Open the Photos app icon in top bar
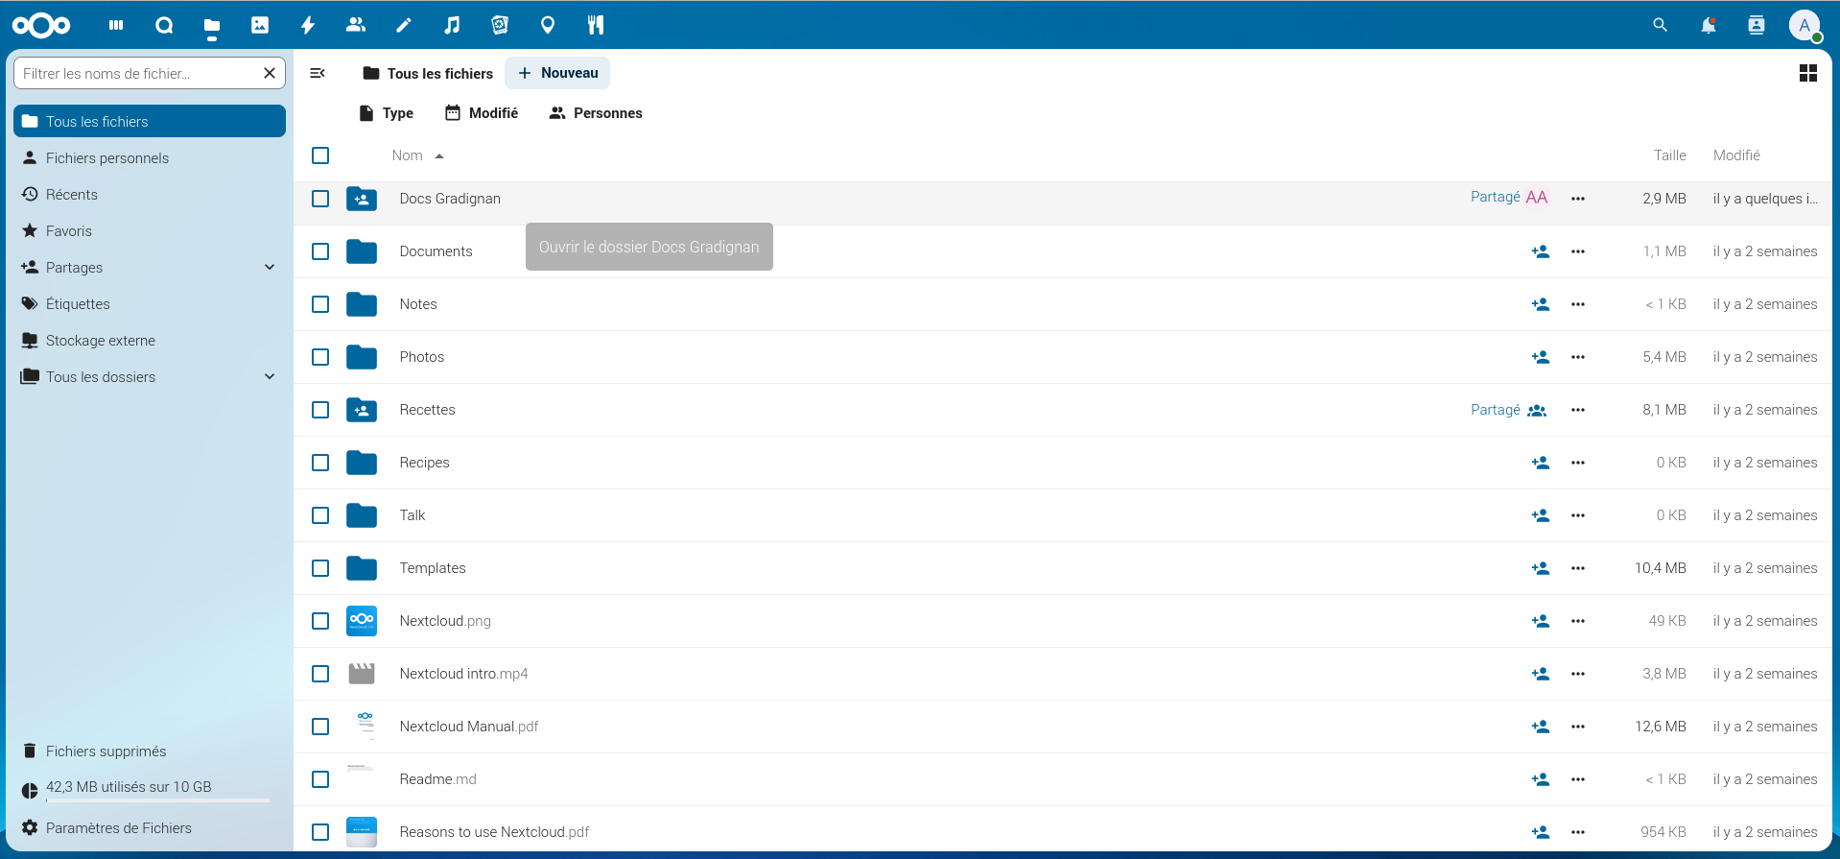This screenshot has width=1840, height=859. click(x=260, y=25)
